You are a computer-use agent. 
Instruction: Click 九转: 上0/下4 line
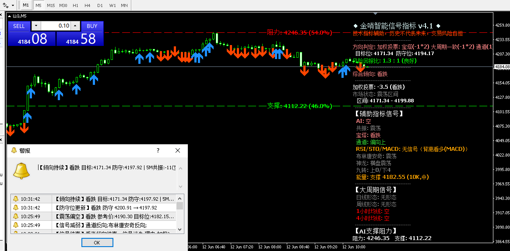[373, 170]
